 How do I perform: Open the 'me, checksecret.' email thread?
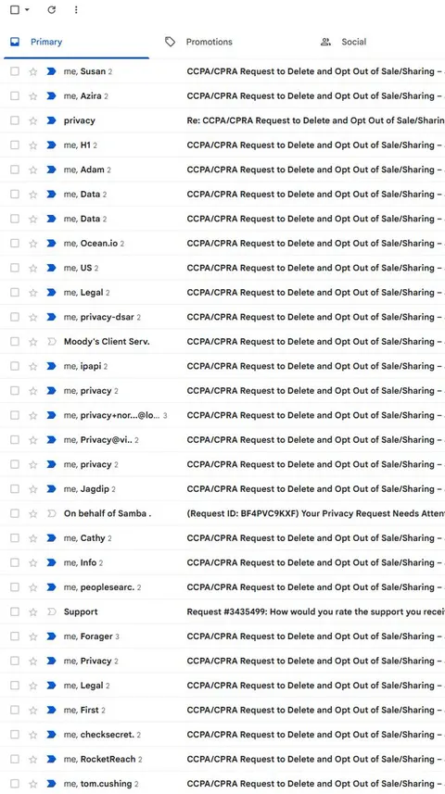tap(222, 735)
